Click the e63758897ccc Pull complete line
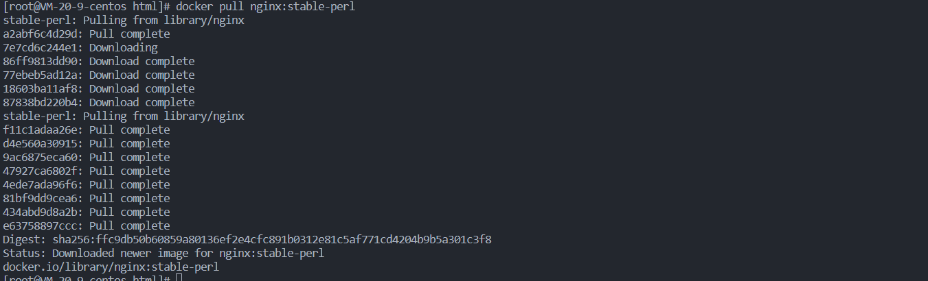 [87, 225]
